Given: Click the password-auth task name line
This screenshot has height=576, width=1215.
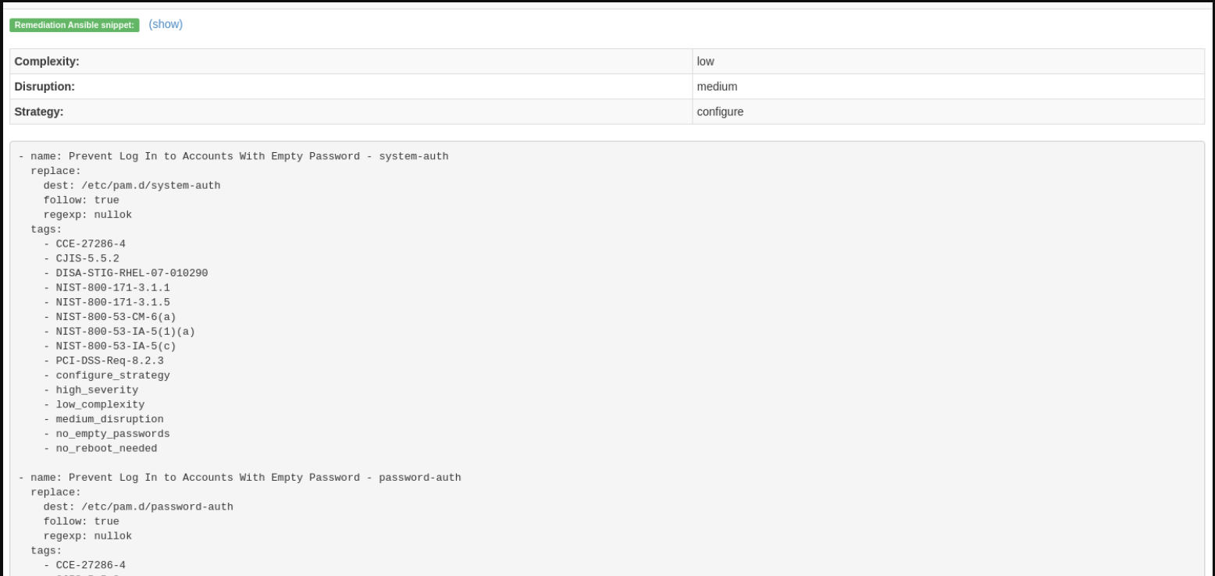Looking at the screenshot, I should (240, 478).
